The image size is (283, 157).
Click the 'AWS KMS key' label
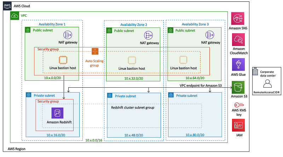239,112
